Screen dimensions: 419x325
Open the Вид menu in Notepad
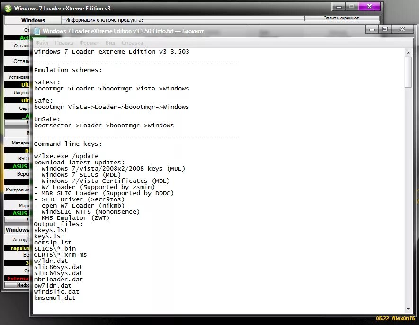110,43
